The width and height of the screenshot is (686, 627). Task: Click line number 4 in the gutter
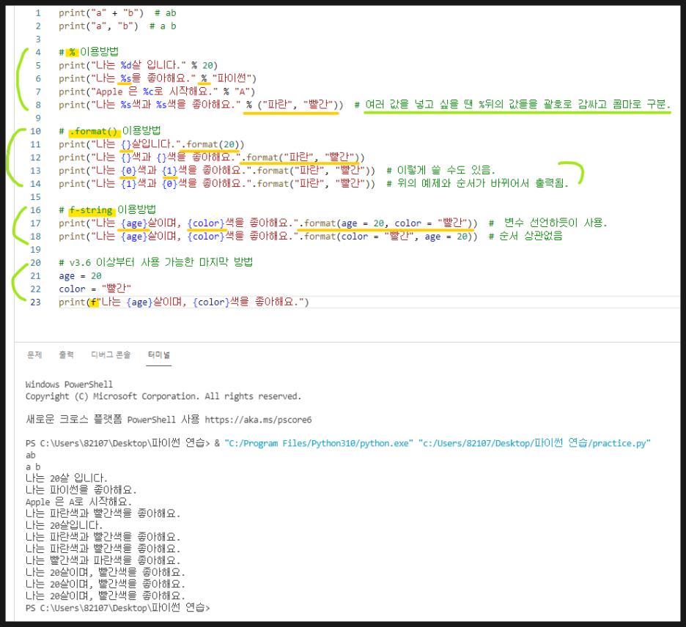38,53
